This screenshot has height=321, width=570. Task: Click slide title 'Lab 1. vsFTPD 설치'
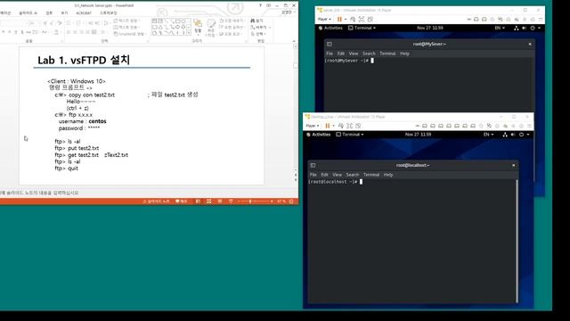point(84,60)
